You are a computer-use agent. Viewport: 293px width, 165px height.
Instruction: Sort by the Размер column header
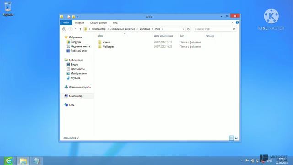tap(210, 36)
